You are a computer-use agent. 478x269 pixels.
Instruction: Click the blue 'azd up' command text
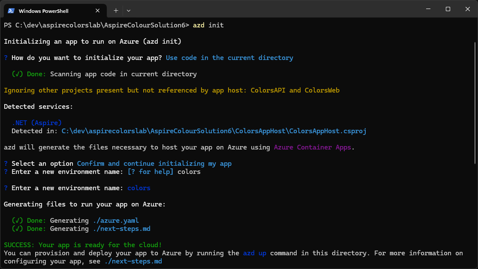tap(254, 253)
